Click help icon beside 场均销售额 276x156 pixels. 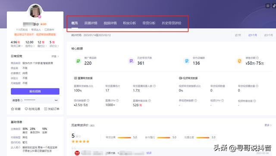click(x=88, y=101)
